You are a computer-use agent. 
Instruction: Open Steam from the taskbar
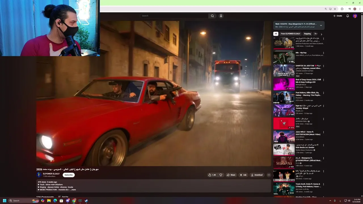coord(86,201)
